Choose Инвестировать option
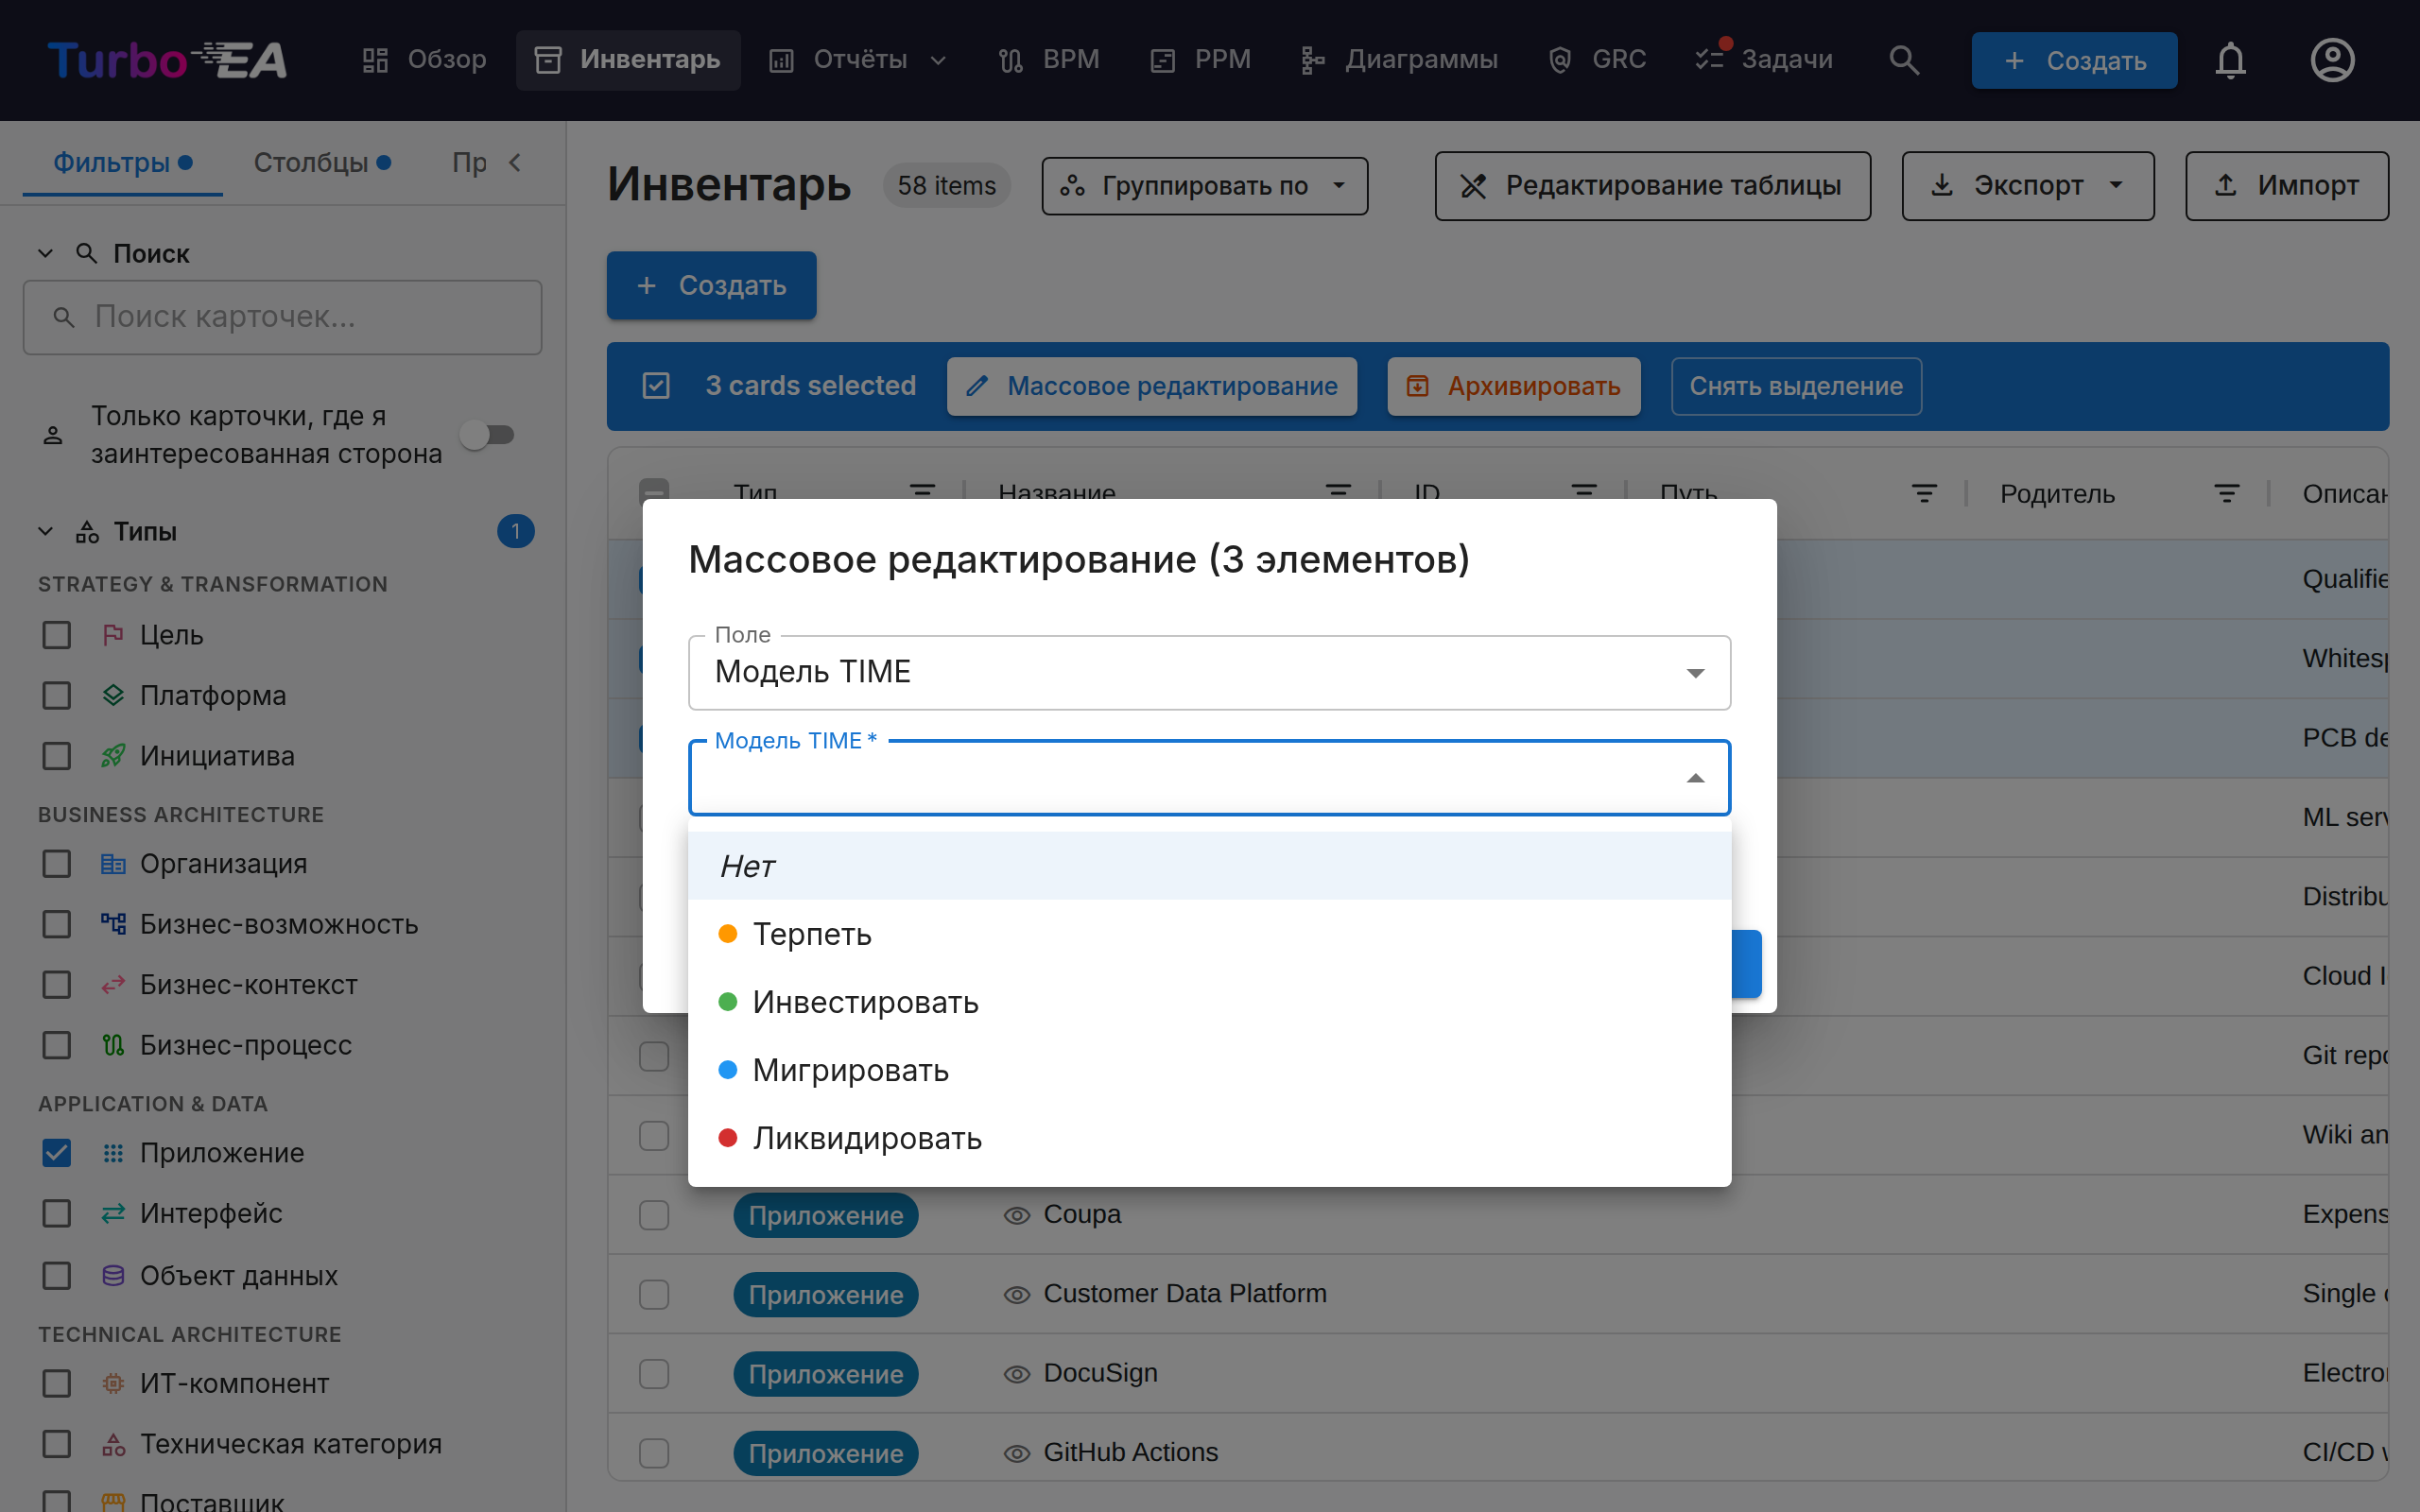This screenshot has width=2420, height=1512. point(1209,1002)
